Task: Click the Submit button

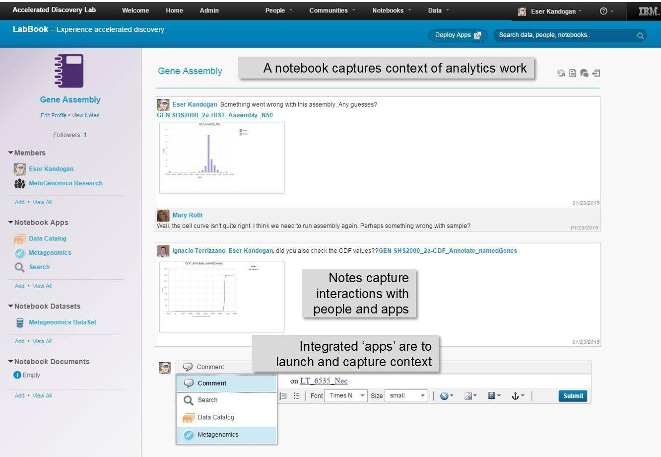Action: (x=573, y=396)
